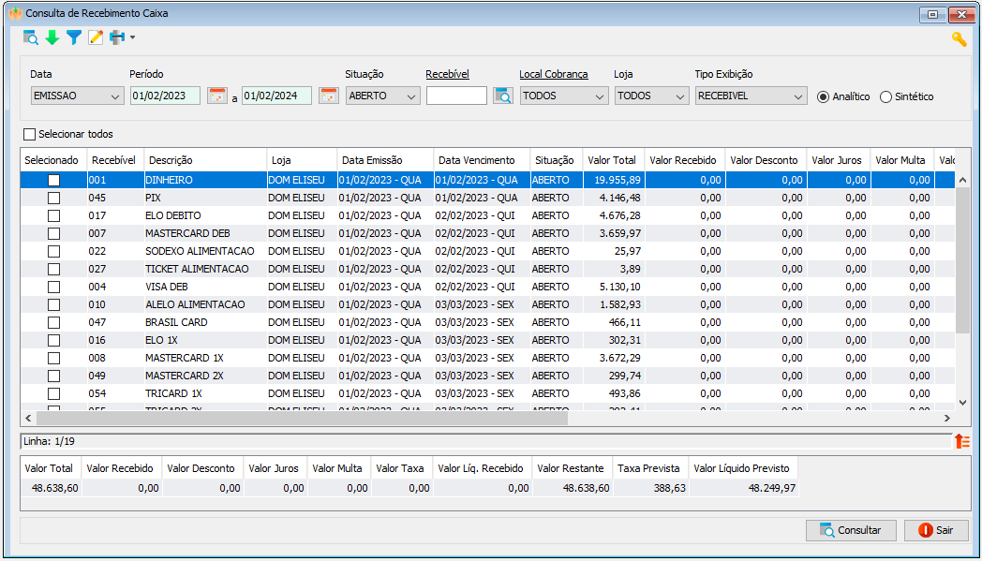The width and height of the screenshot is (982, 561).
Task: Tick the checkbox for the PIX row
Action: click(x=54, y=198)
